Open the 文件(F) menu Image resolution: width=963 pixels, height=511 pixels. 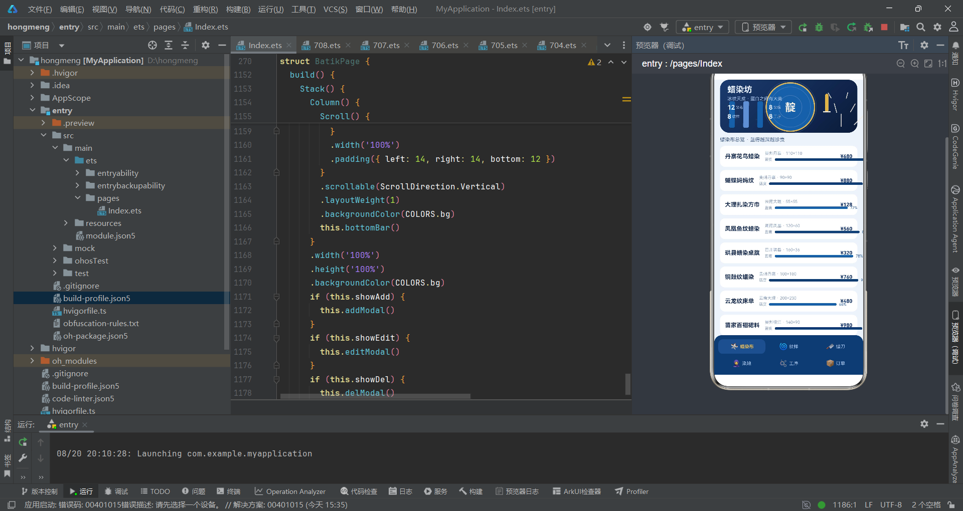tap(40, 9)
